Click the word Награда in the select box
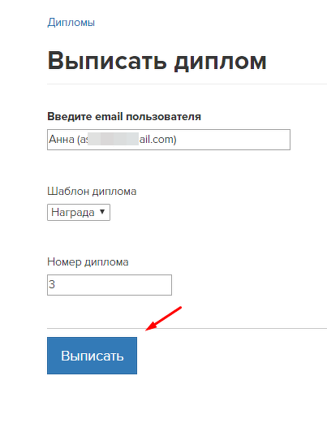The image size is (327, 432). (73, 213)
